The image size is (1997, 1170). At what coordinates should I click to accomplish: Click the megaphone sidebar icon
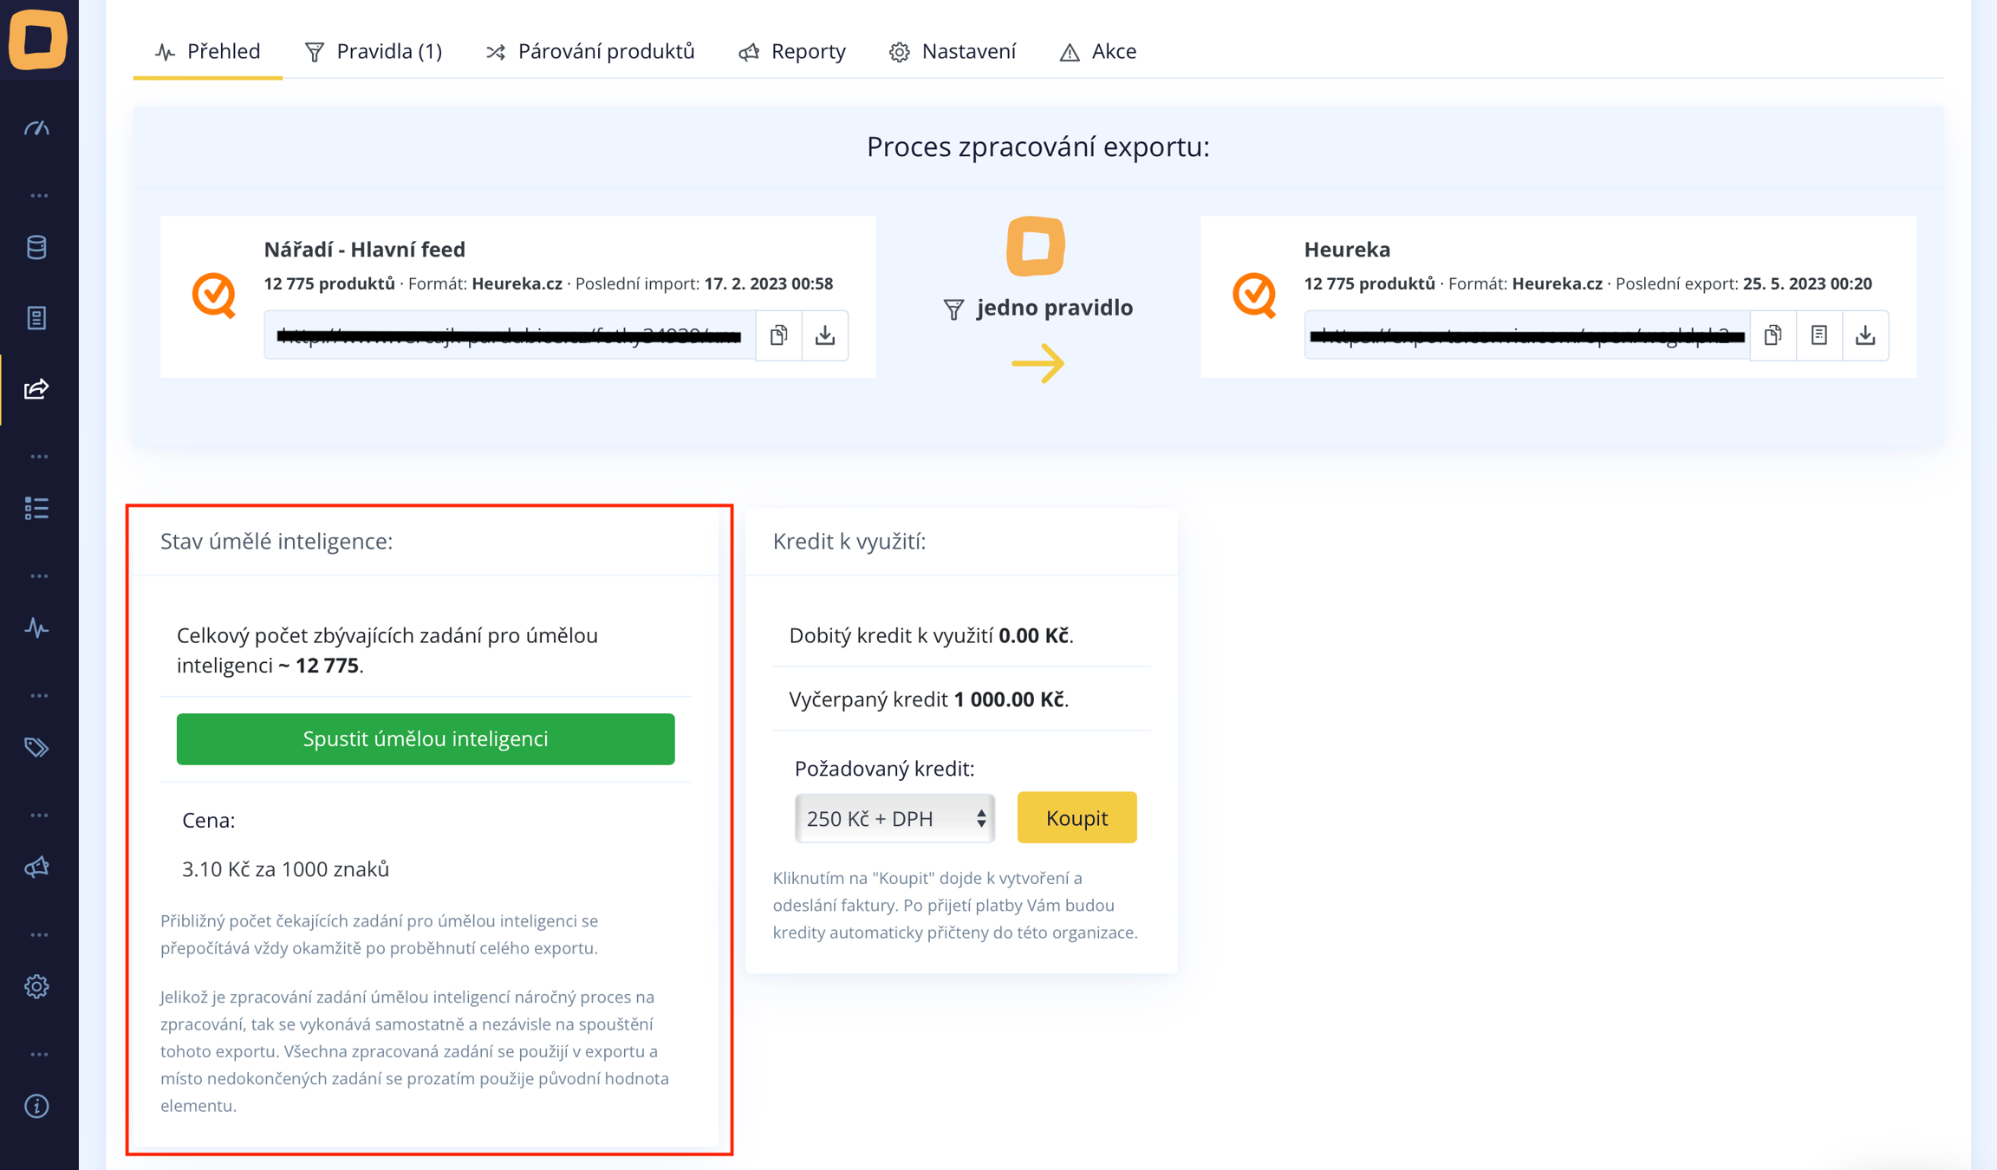click(36, 867)
